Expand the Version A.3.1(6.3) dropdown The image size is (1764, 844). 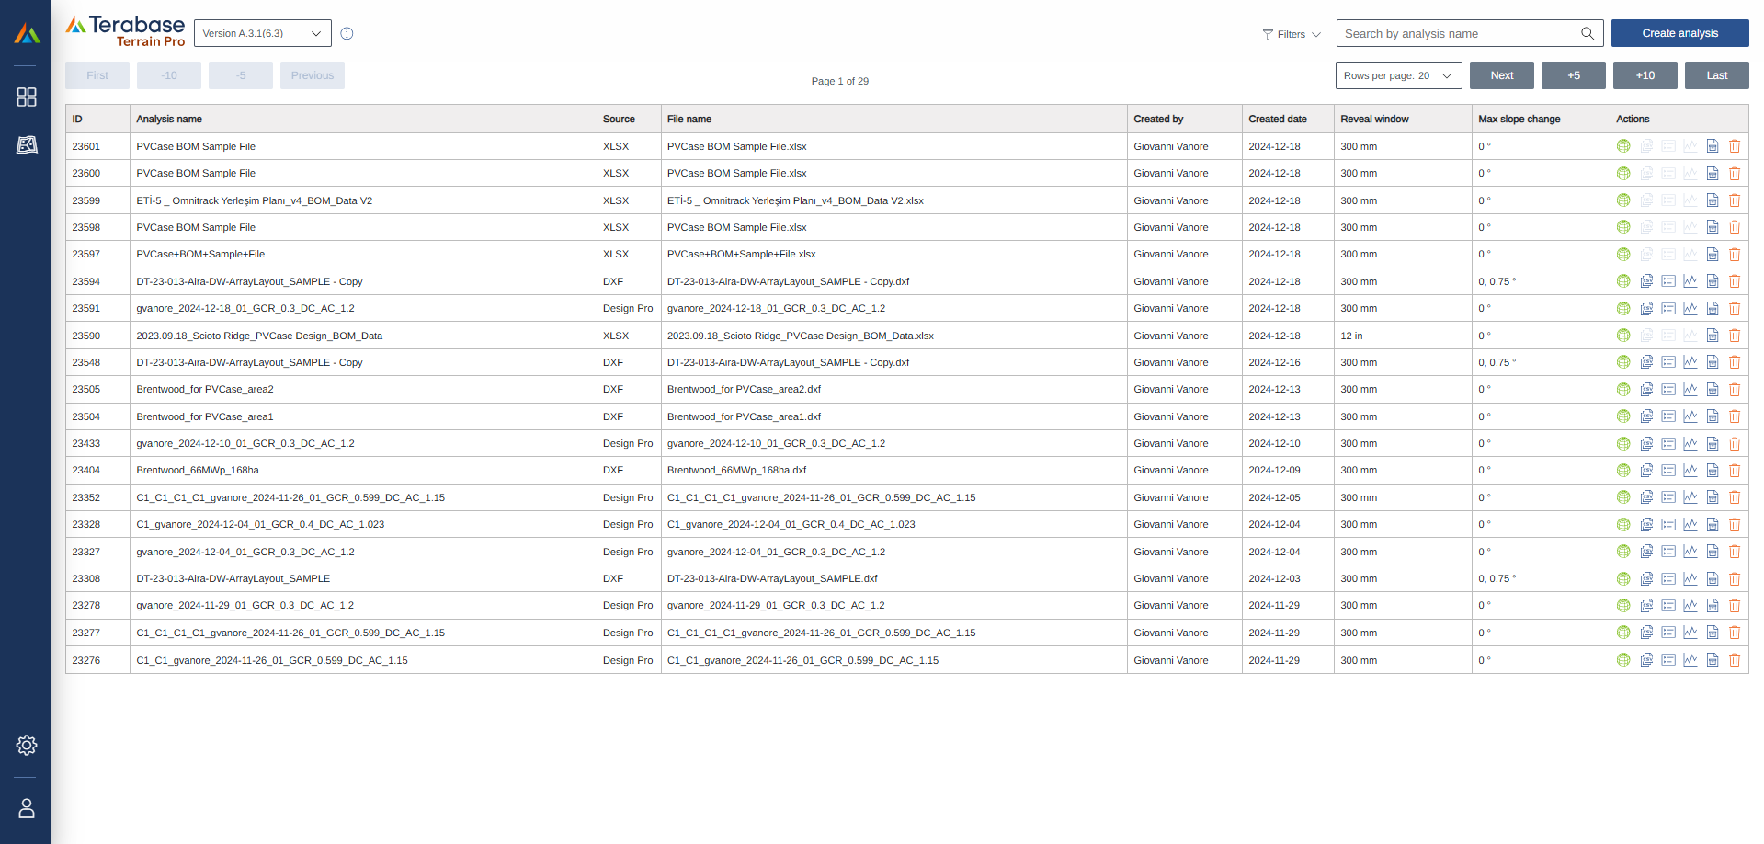click(262, 33)
